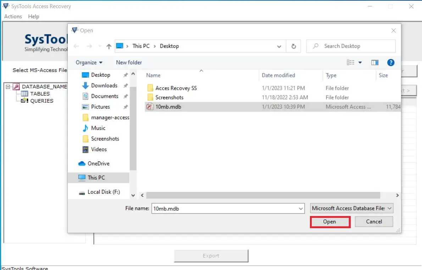This screenshot has width=422, height=270.
Task: Sort files by Type column header
Action: pos(331,75)
